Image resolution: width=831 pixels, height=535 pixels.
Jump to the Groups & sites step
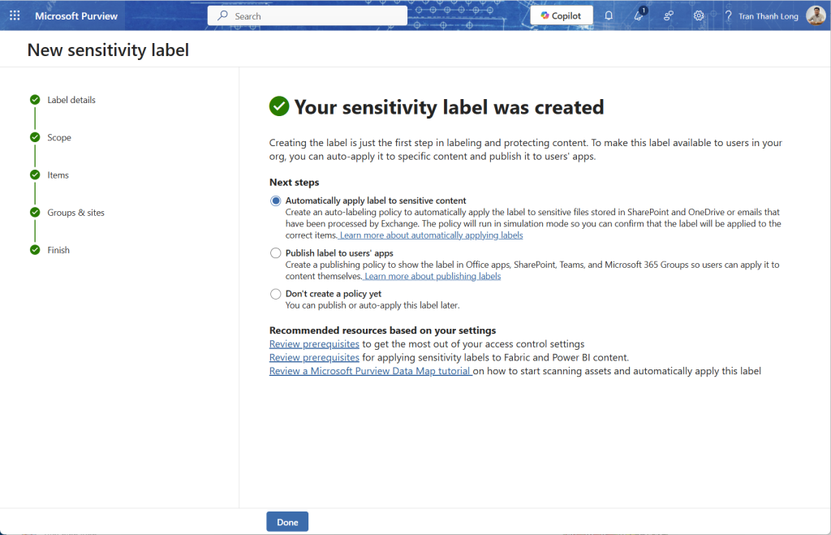click(75, 213)
